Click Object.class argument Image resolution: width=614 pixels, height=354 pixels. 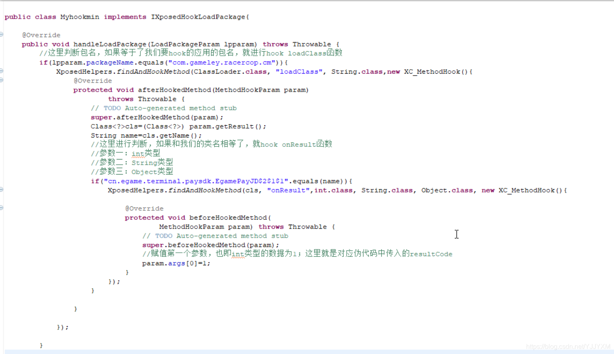click(447, 190)
